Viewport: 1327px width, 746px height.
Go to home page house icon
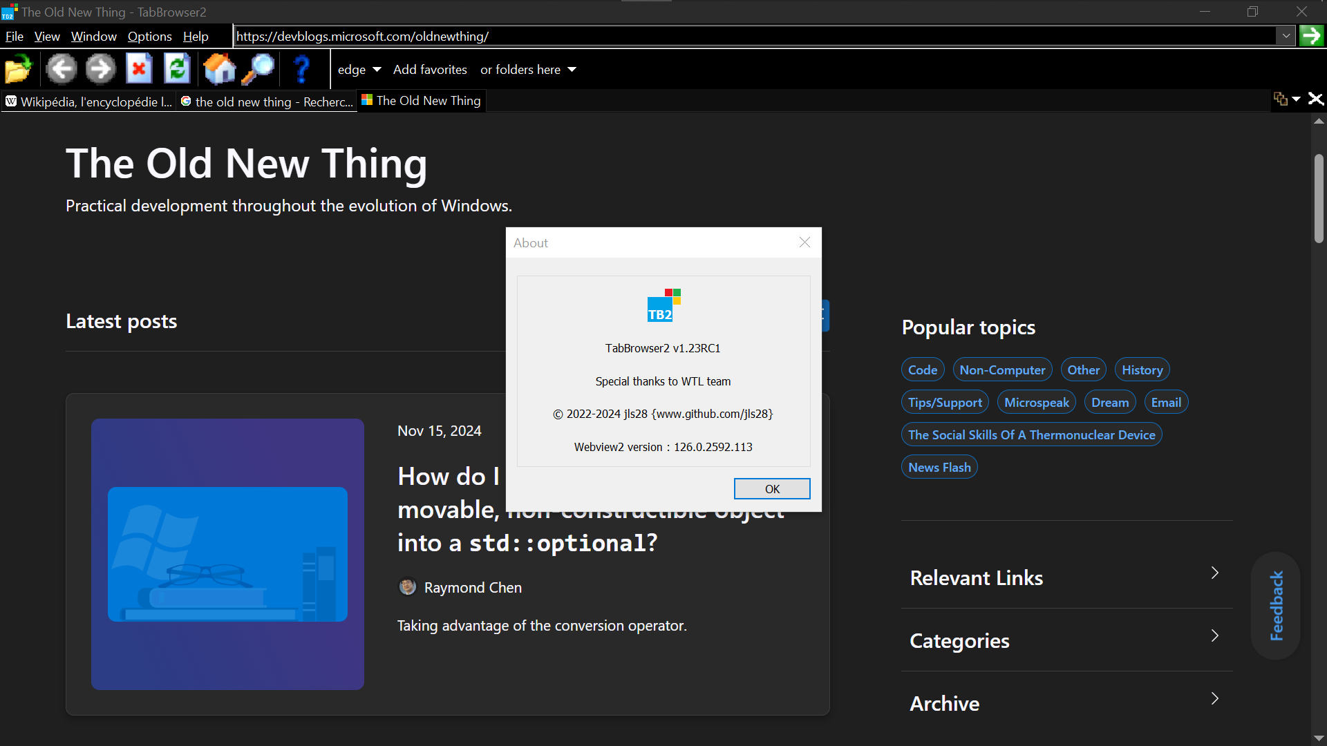[x=219, y=69]
